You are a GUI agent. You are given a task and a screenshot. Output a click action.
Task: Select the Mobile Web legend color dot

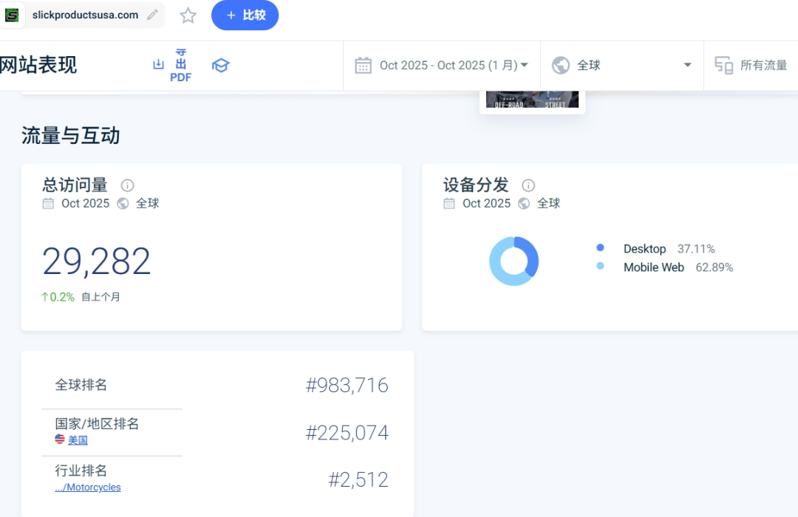point(600,266)
